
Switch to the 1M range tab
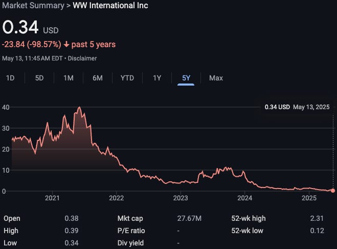[x=69, y=78]
